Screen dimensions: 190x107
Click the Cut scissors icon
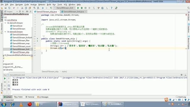22,8
